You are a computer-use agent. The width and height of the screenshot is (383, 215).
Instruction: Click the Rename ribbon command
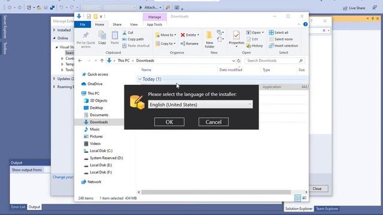pos(189,44)
